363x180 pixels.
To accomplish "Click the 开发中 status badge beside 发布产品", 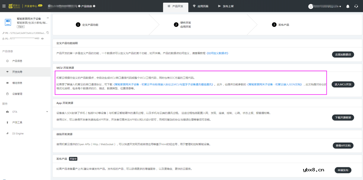I will [x=73, y=159].
